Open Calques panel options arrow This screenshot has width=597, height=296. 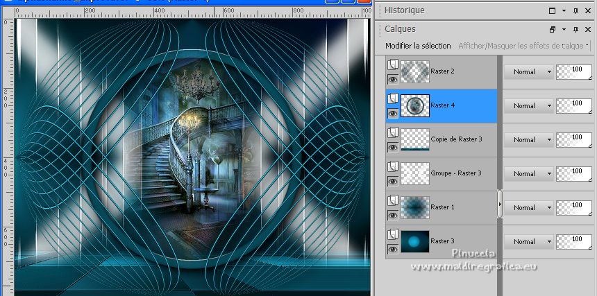pyautogui.click(x=564, y=29)
